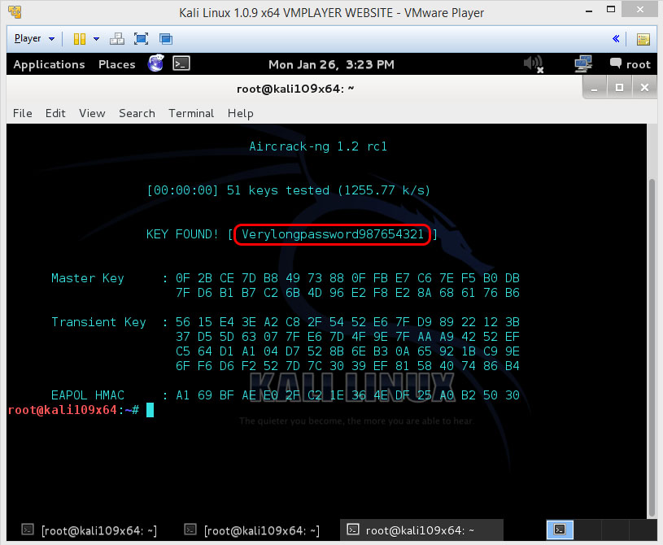This screenshot has height=545, width=663.
Task: Open the terminal Search menu
Action: [x=137, y=113]
